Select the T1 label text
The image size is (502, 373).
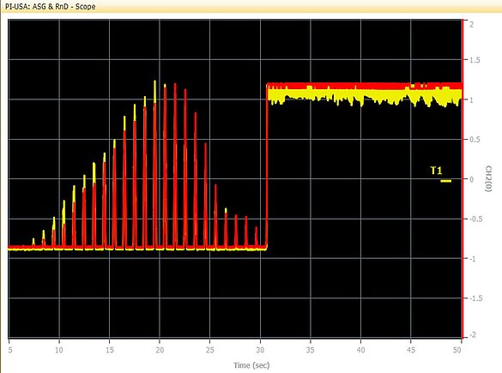(x=436, y=171)
